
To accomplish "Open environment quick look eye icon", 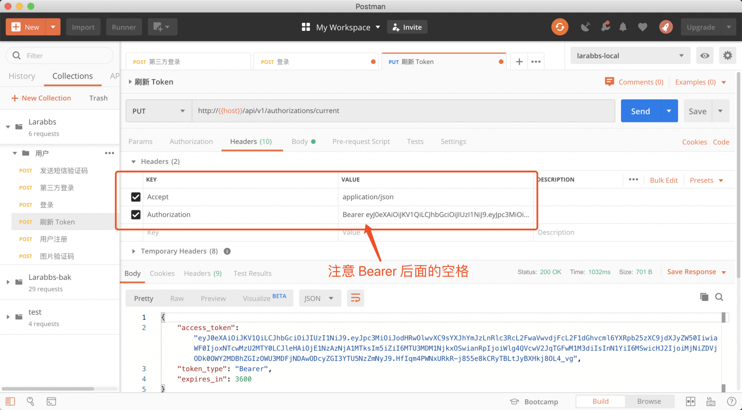I will (x=705, y=56).
